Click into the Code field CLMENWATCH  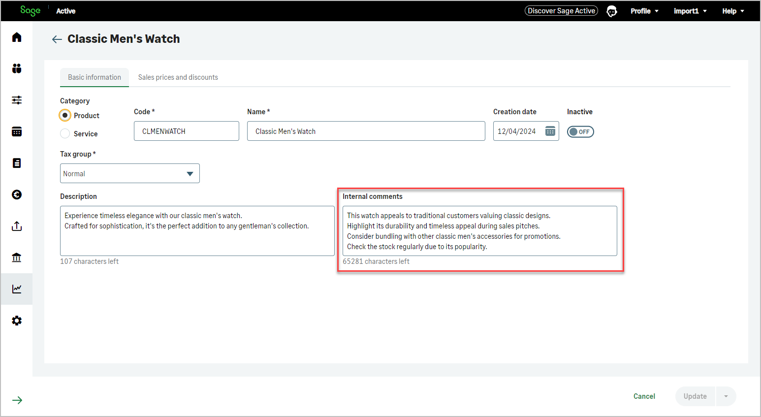coord(187,131)
